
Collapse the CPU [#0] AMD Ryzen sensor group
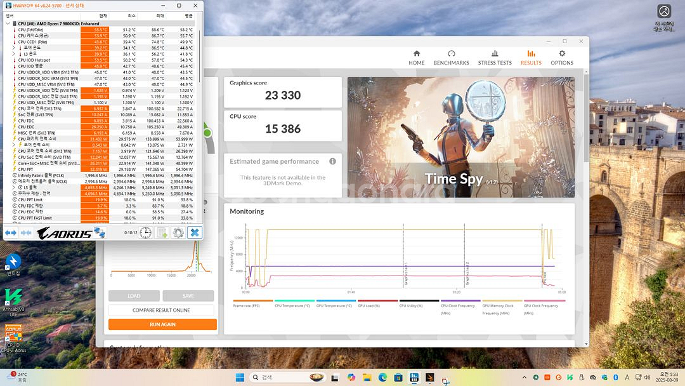click(8, 23)
